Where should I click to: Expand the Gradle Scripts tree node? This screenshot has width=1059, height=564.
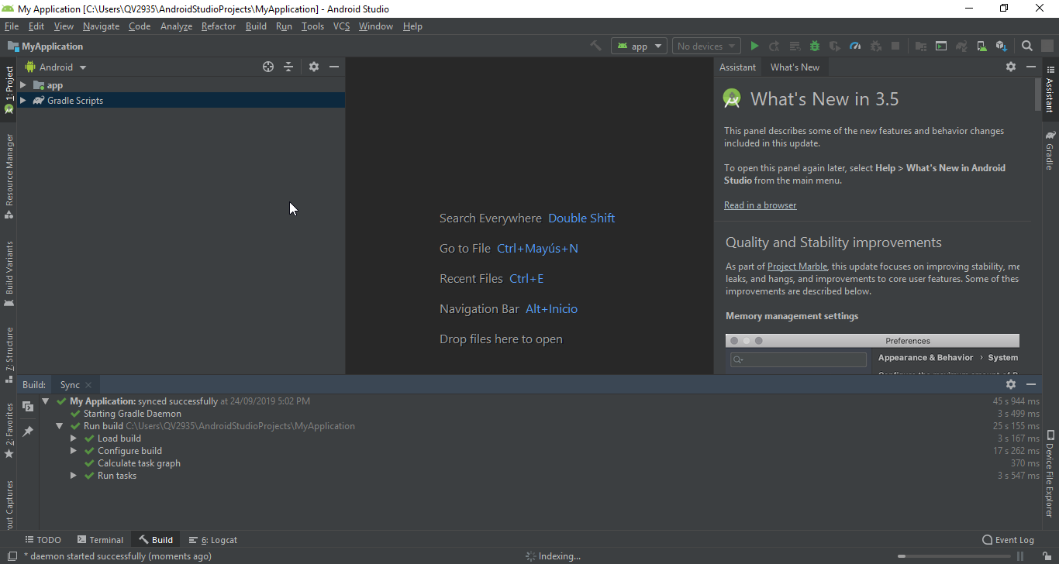tap(23, 101)
